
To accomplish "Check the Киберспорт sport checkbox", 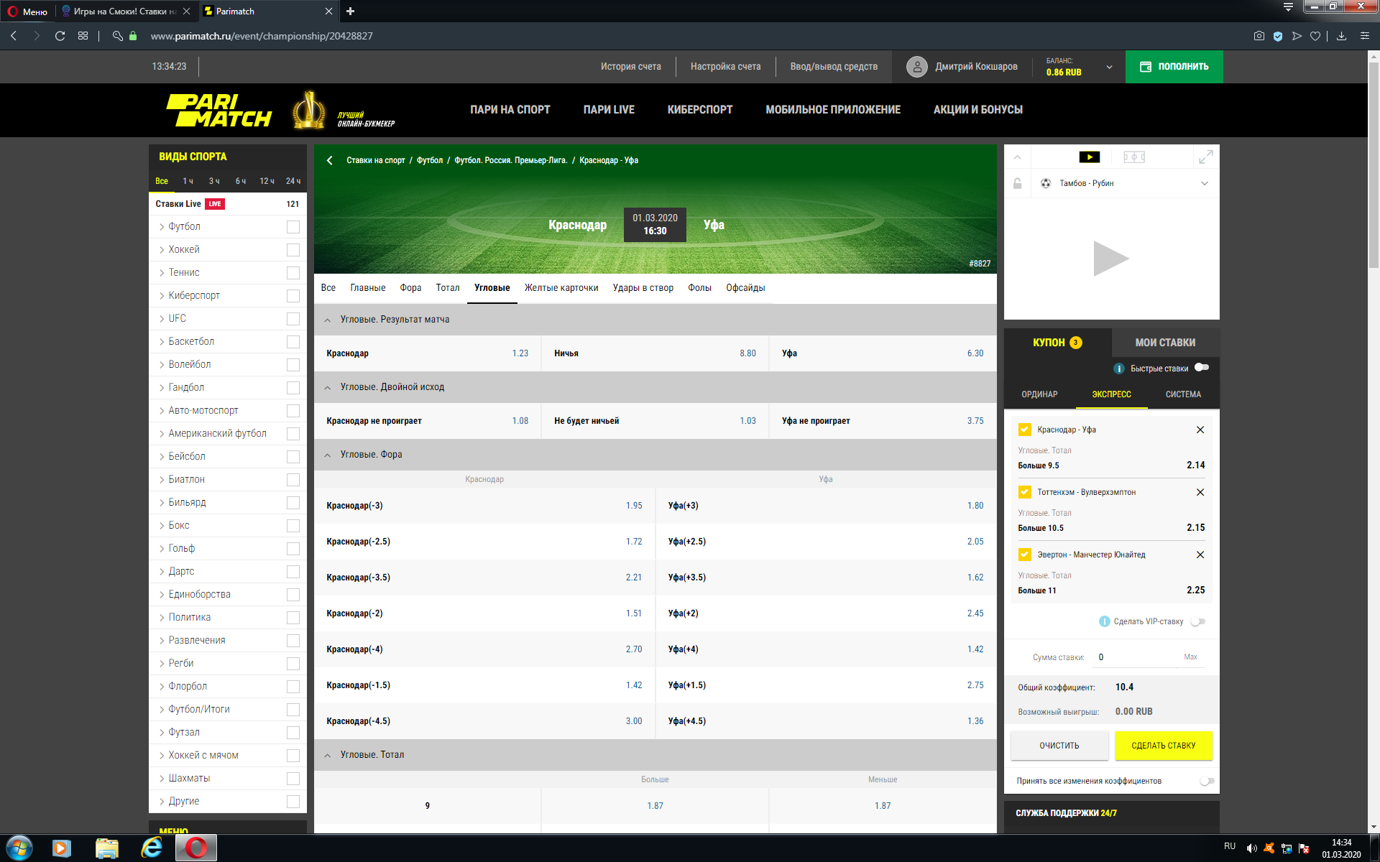I will coord(293,296).
